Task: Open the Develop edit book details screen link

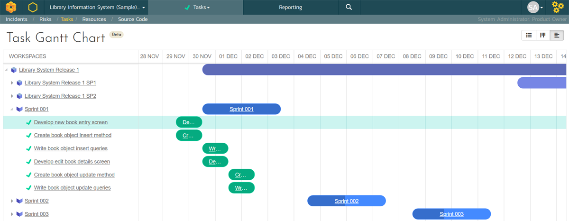Action: point(72,162)
